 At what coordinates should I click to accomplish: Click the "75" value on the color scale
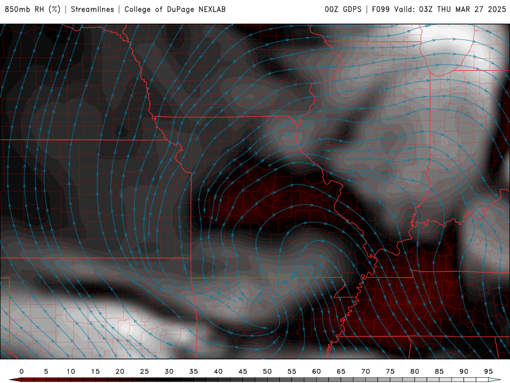click(x=390, y=372)
